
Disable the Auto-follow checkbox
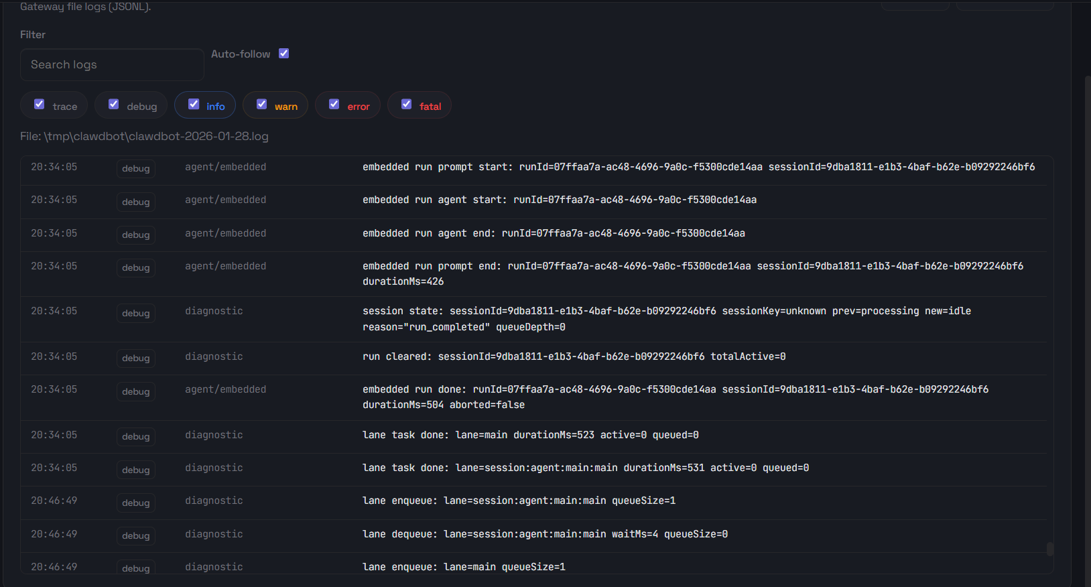click(284, 54)
